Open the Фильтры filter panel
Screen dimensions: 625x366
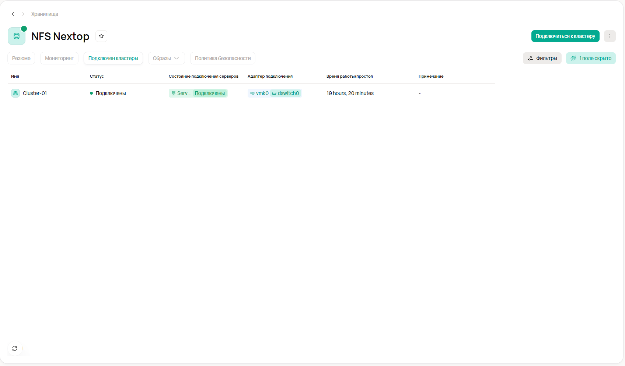pyautogui.click(x=542, y=58)
